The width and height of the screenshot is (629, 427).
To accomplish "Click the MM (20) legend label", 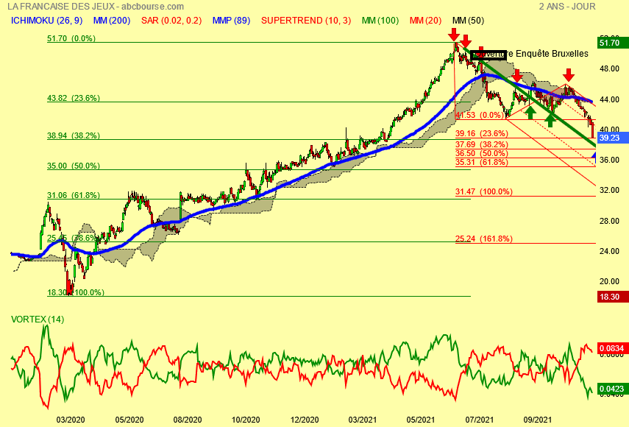I will [426, 21].
